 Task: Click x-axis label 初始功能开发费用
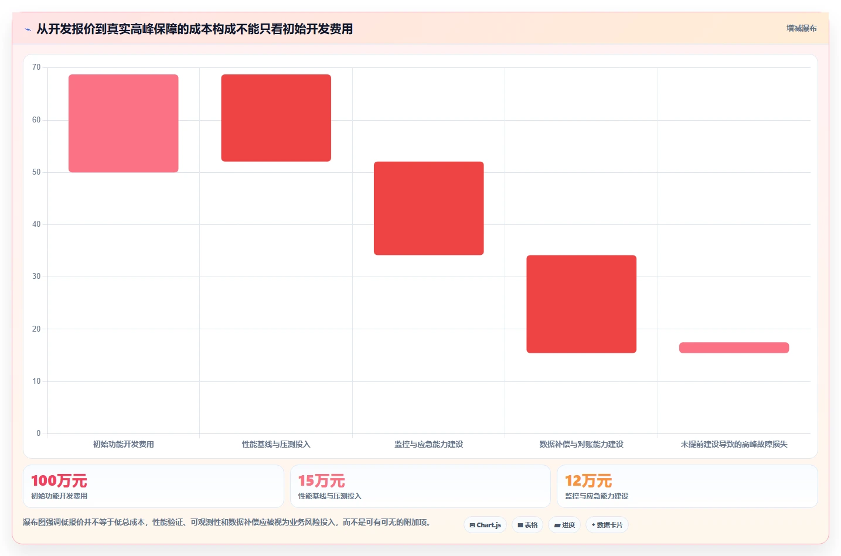124,444
